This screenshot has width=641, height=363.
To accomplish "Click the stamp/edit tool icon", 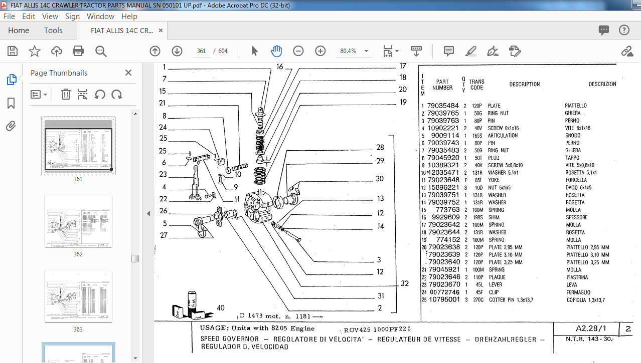I will [515, 51].
